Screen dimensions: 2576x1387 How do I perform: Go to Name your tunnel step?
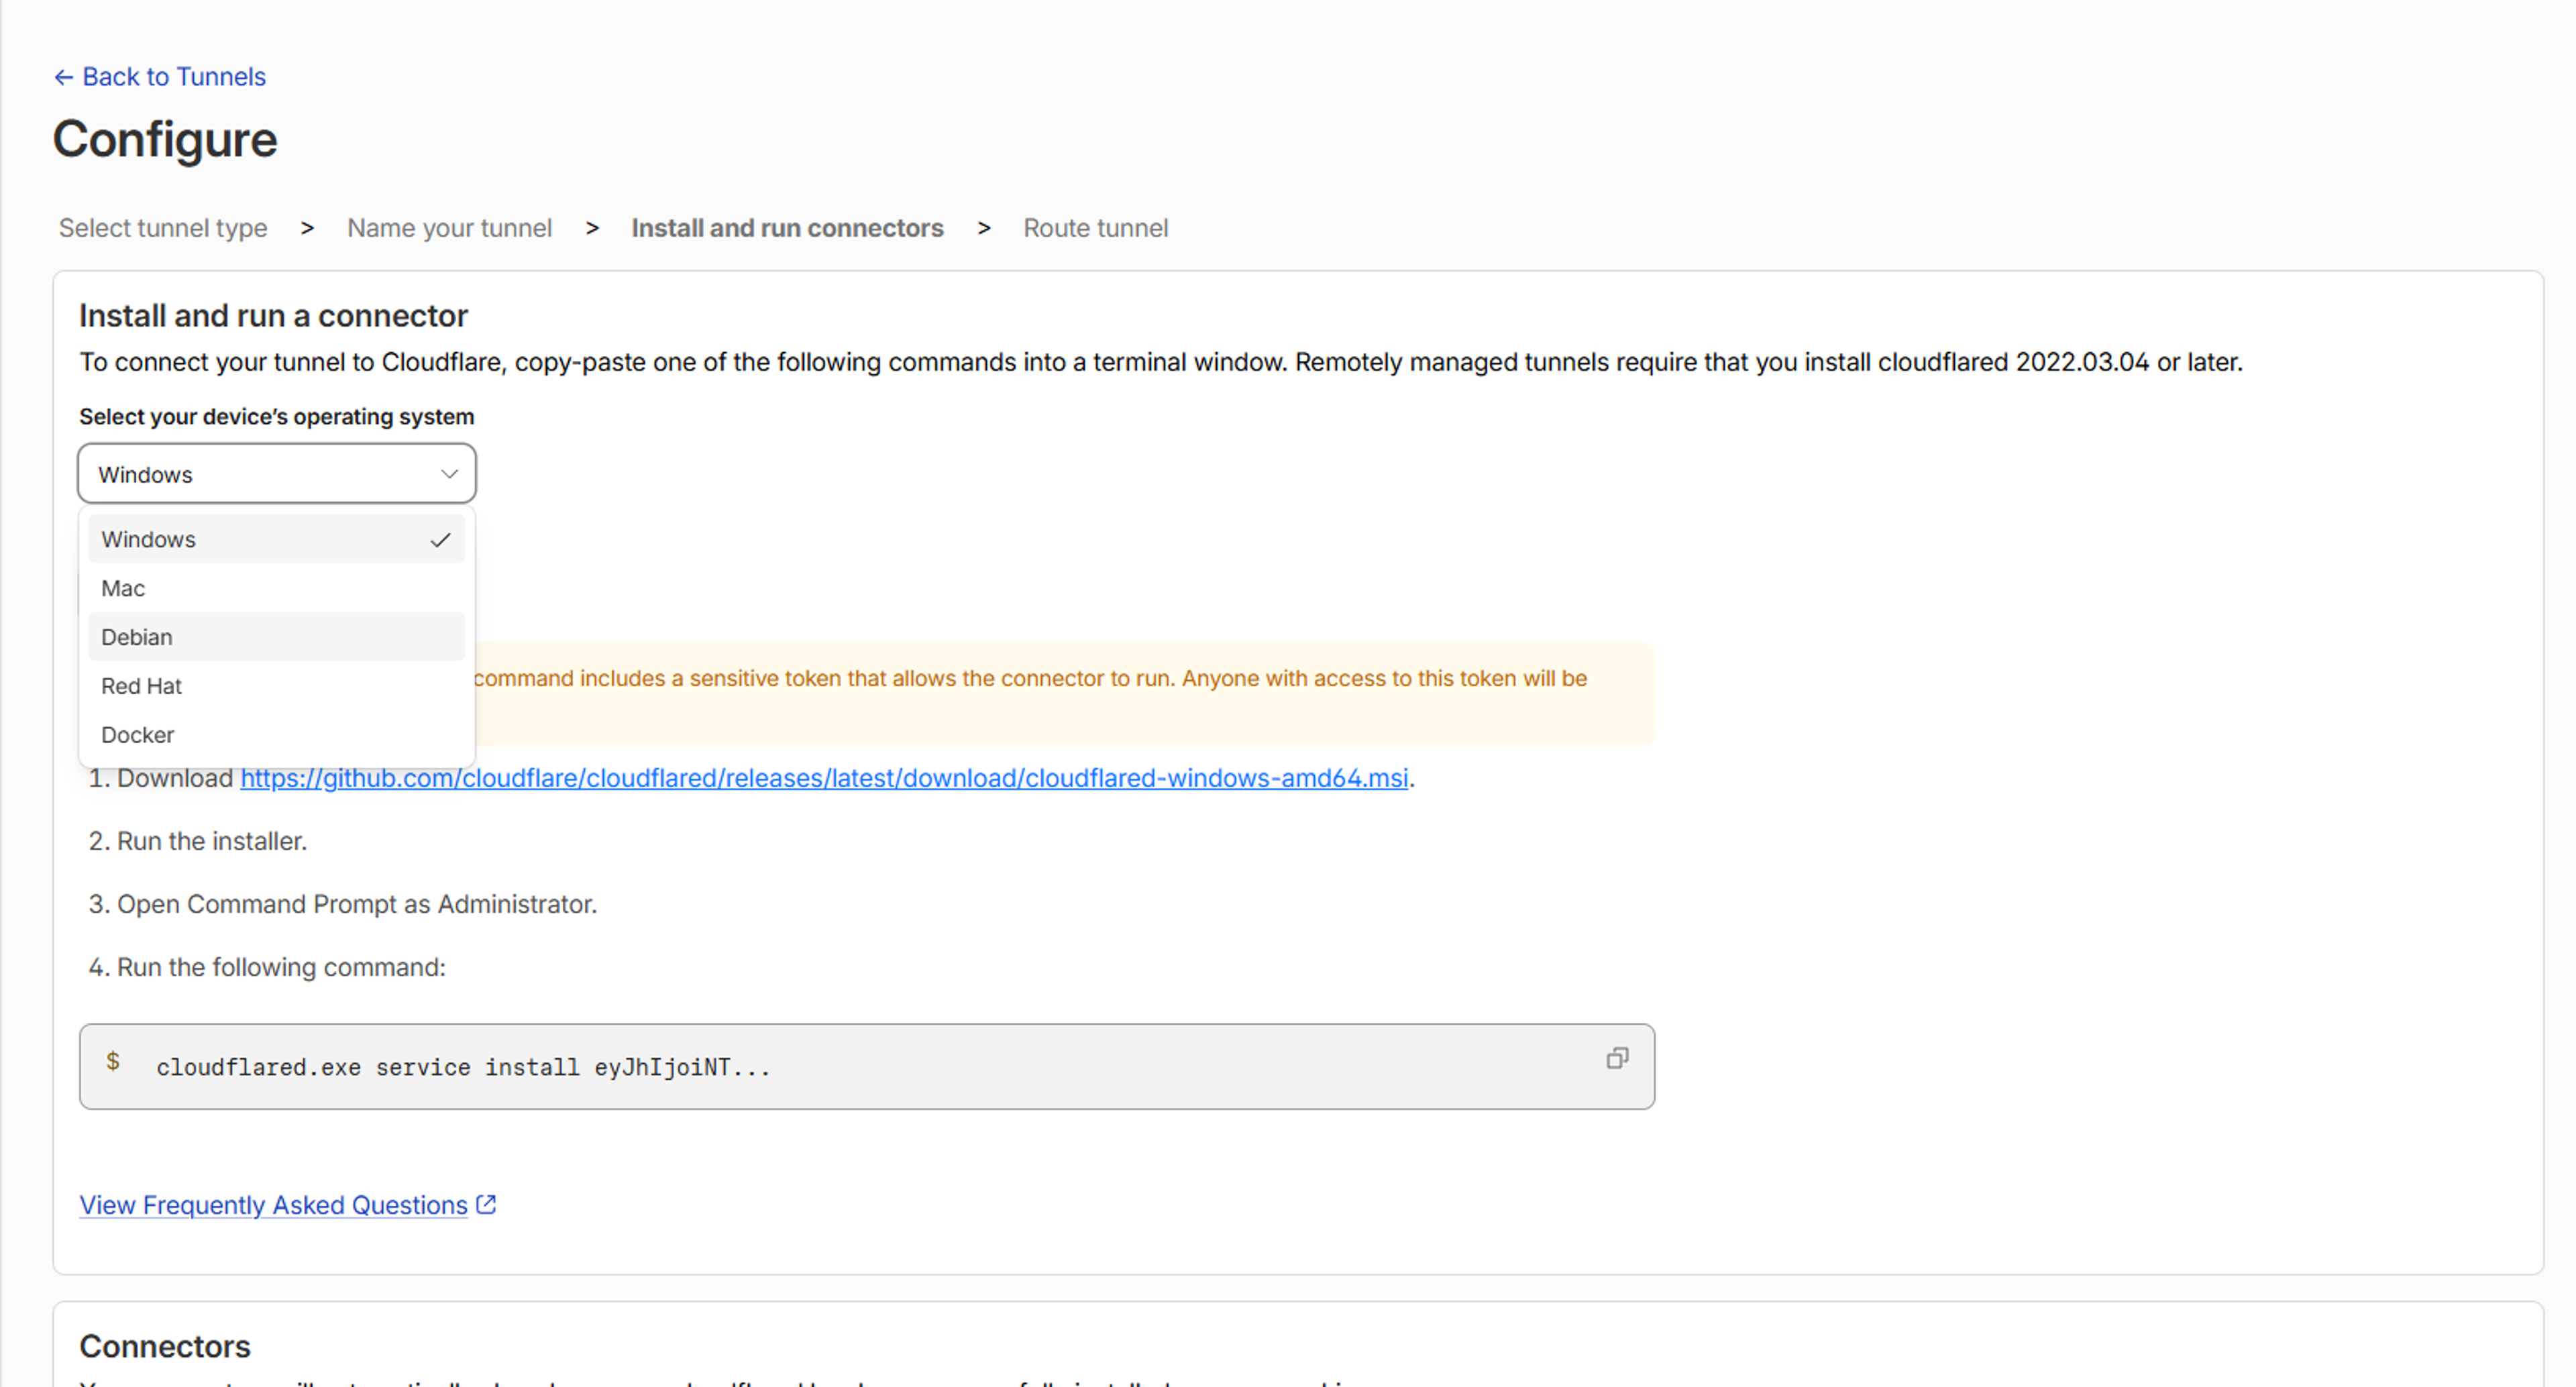(x=449, y=228)
